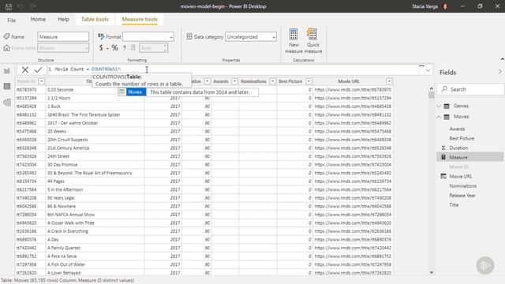Click the play overlay button
Screen dimensions: 505x284
click(x=485, y=265)
